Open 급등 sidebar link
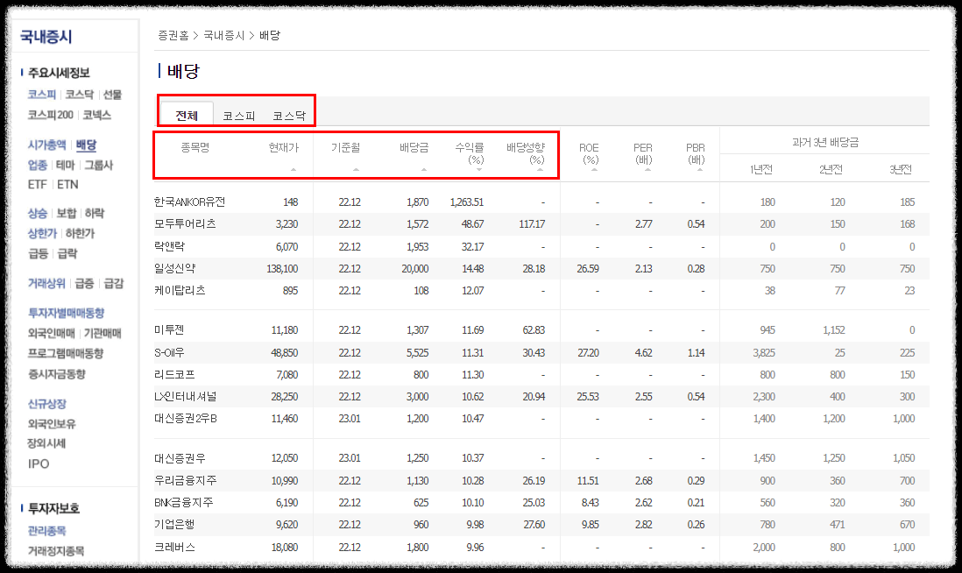The width and height of the screenshot is (962, 573). coord(38,253)
